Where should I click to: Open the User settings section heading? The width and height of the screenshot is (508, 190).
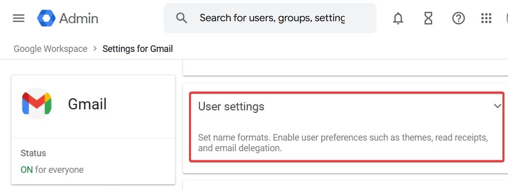pyautogui.click(x=231, y=107)
